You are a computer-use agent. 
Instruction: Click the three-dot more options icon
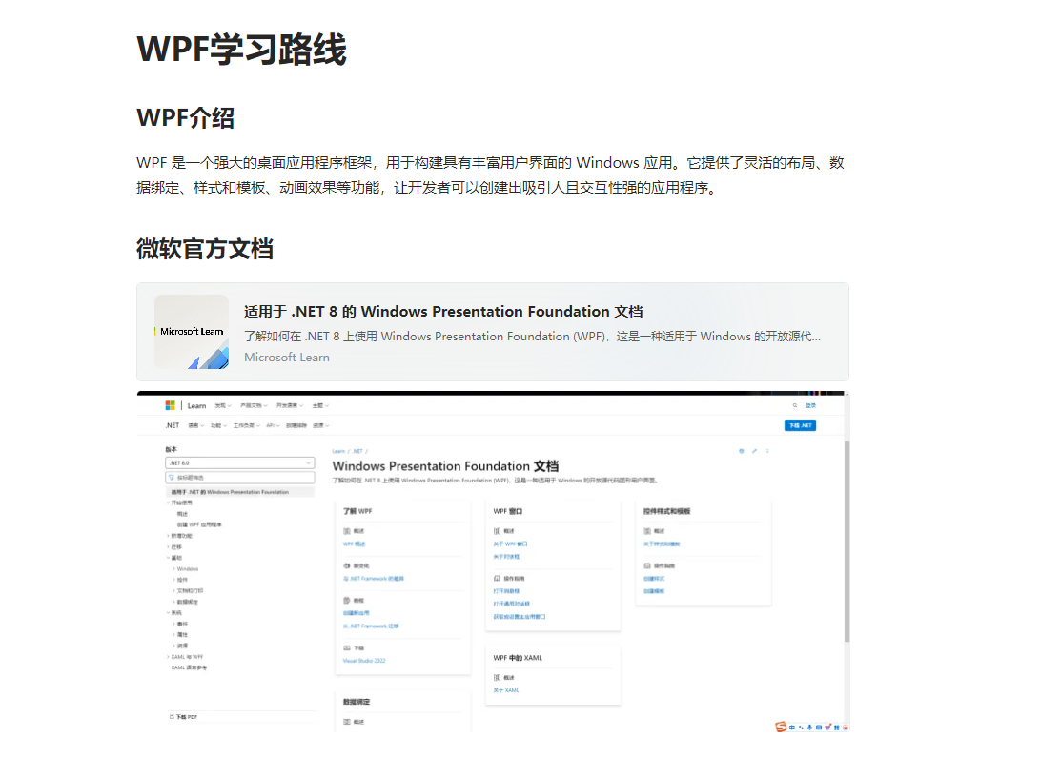tap(767, 451)
